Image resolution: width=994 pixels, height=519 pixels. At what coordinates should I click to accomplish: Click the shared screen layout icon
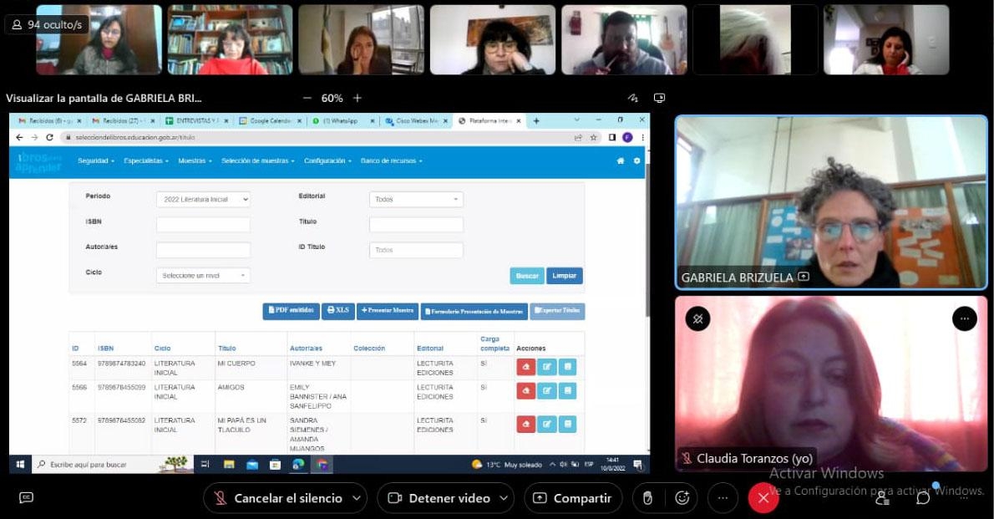pyautogui.click(x=659, y=98)
